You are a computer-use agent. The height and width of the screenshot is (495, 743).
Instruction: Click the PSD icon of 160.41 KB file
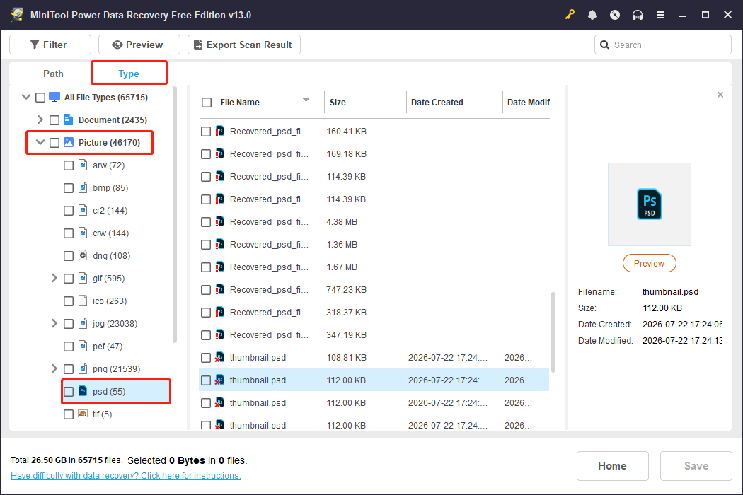point(219,132)
